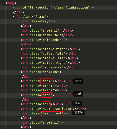Click the "neck" class value text
This screenshot has width=117, height=129.
point(47,81)
